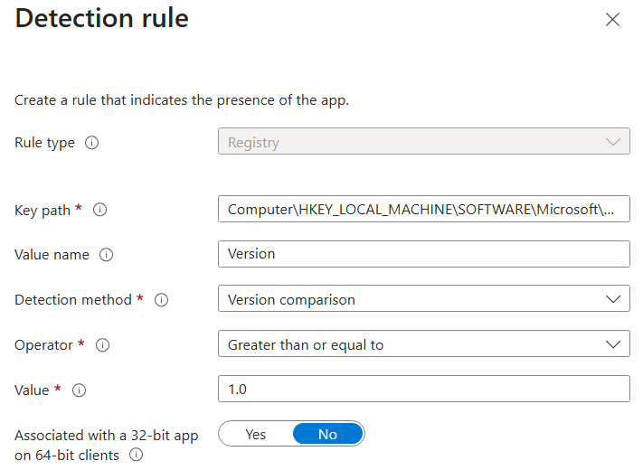Click info icon next to 64-bit clients
The image size is (643, 470).
pos(137,456)
